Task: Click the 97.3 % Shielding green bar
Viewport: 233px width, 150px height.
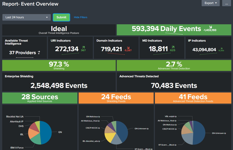Action: (x=59, y=66)
